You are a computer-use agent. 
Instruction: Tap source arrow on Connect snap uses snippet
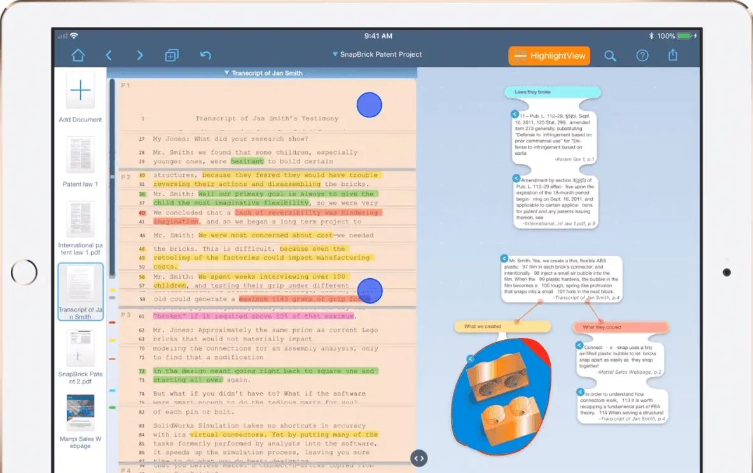pos(579,346)
